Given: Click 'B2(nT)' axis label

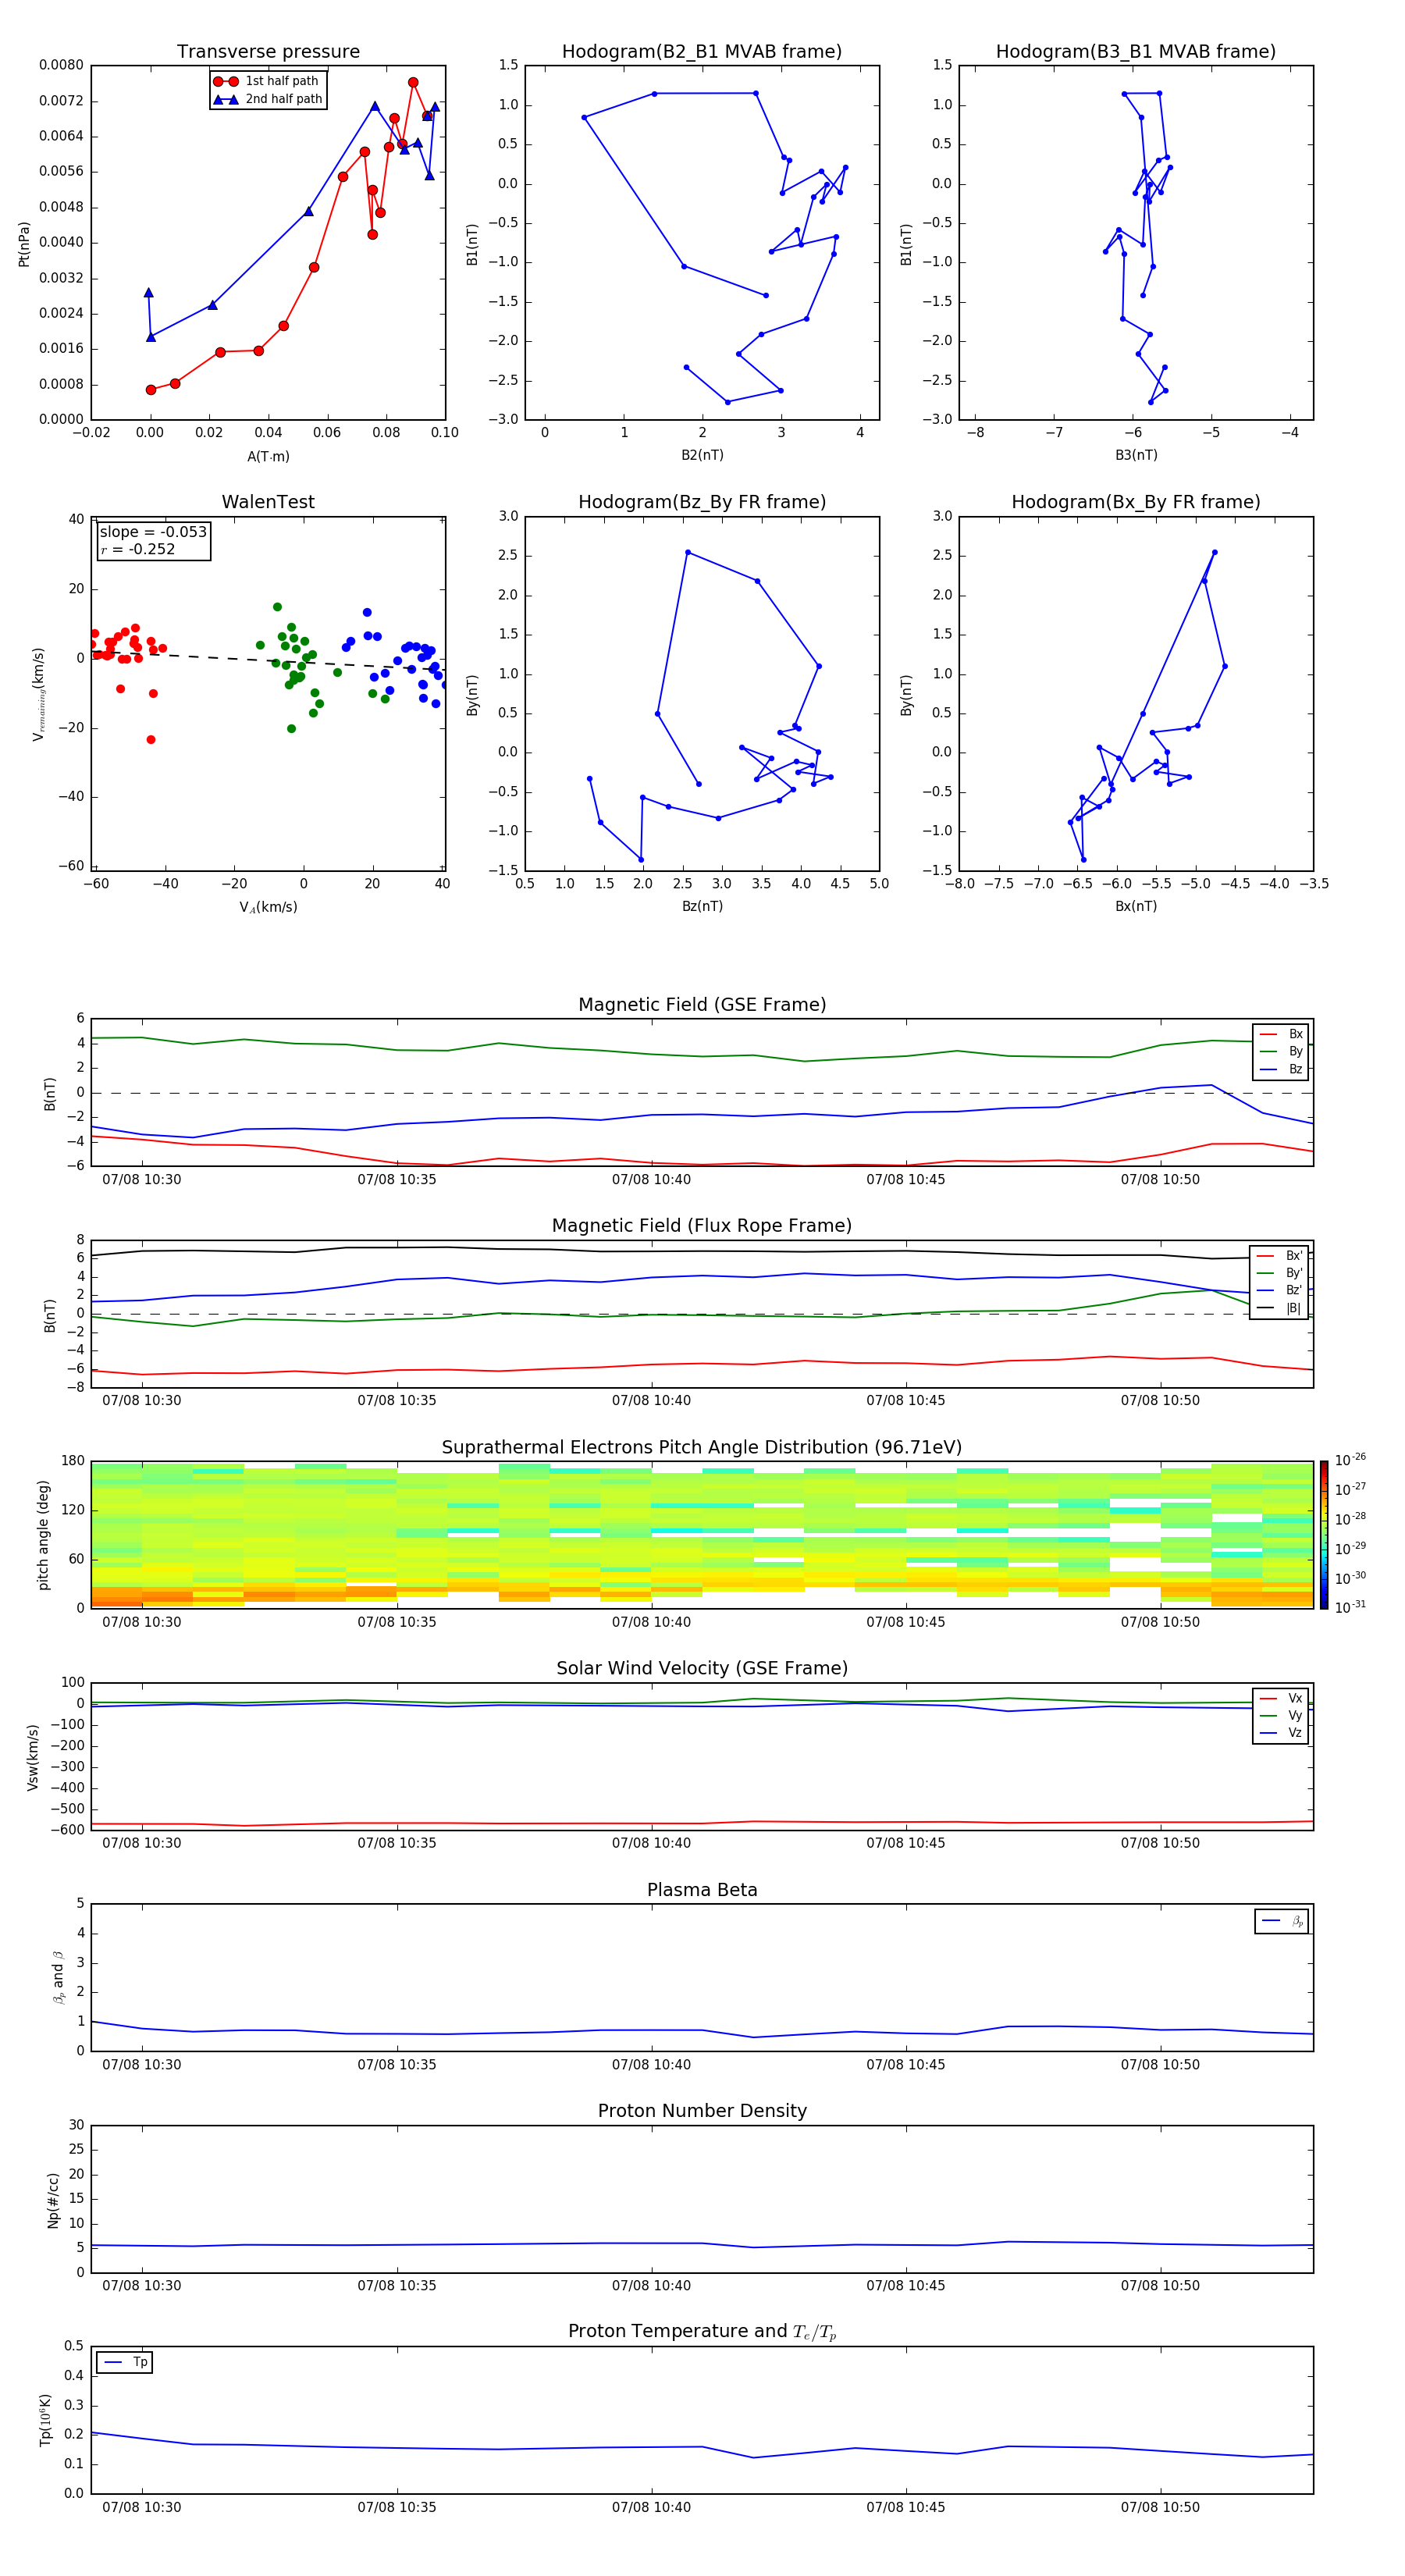Looking at the screenshot, I should [702, 456].
